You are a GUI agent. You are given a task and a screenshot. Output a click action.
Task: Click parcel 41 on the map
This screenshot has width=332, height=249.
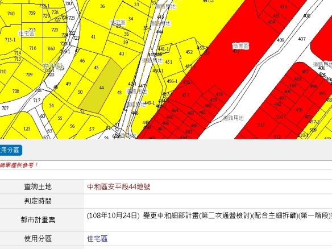93,37
